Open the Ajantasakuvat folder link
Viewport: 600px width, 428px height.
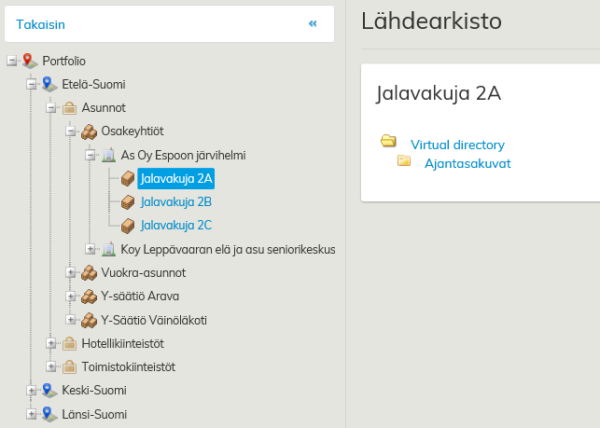pyautogui.click(x=467, y=163)
